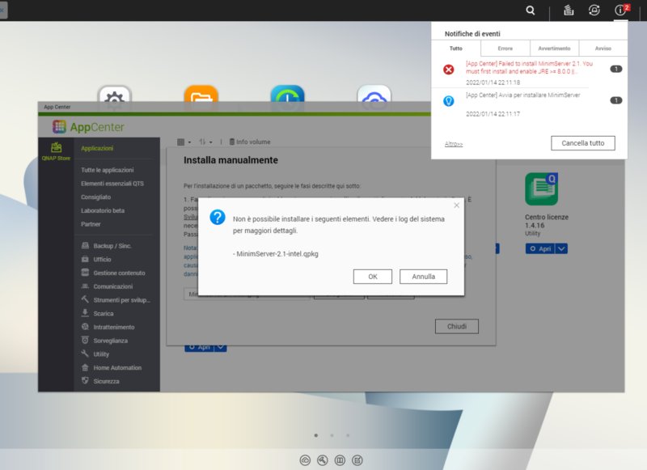Switch to the Avvertimento notifications tab

(x=555, y=49)
